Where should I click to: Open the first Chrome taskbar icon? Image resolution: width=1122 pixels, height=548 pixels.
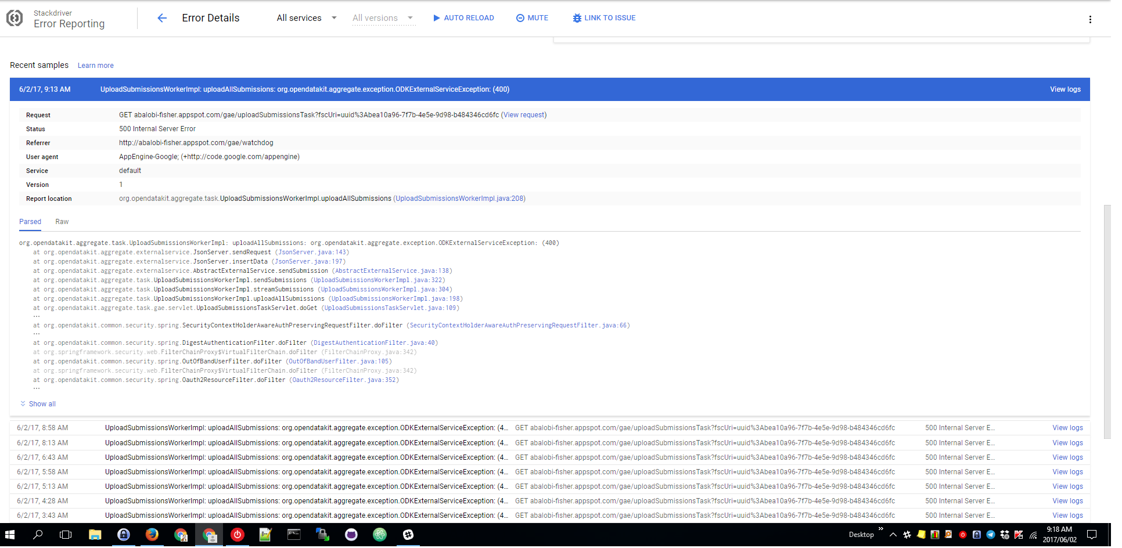pos(181,535)
